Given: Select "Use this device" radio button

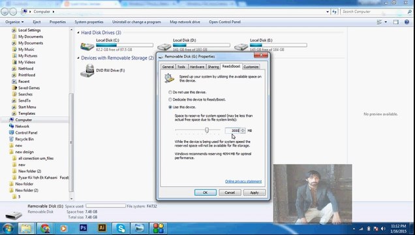Looking at the screenshot, I should click(170, 107).
